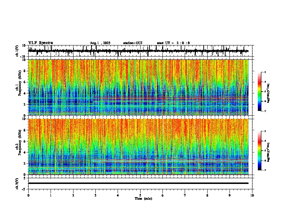Viewport: 284px width, 219px height.
Task: Click time axis tick label '8'
Action: tap(207, 195)
